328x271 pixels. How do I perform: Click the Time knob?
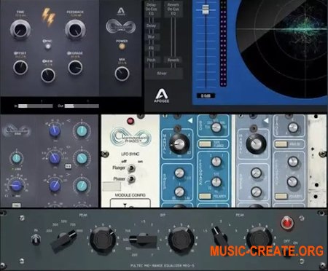pyautogui.click(x=20, y=29)
